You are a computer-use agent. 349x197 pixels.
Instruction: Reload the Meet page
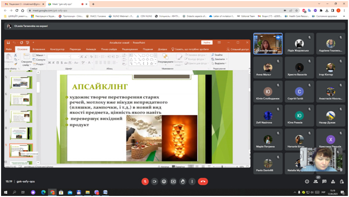(x=17, y=10)
